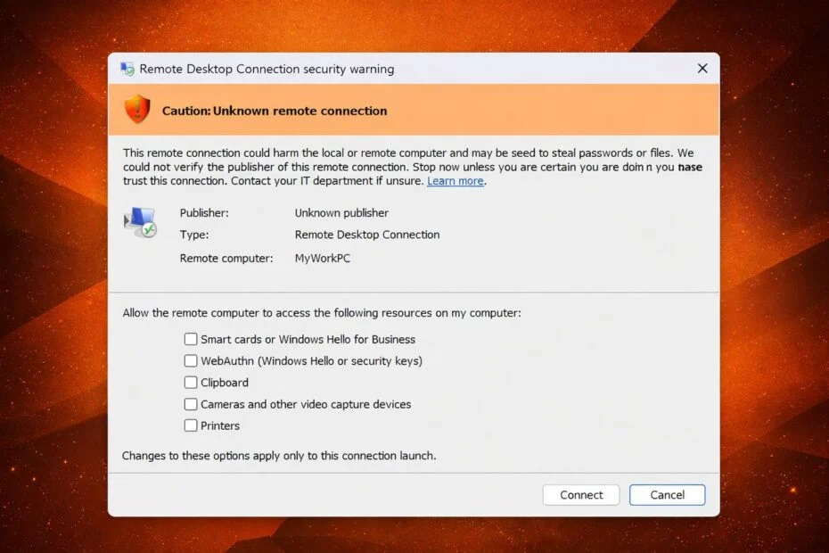Close the security warning dialog
This screenshot has height=553, width=829.
click(x=702, y=69)
